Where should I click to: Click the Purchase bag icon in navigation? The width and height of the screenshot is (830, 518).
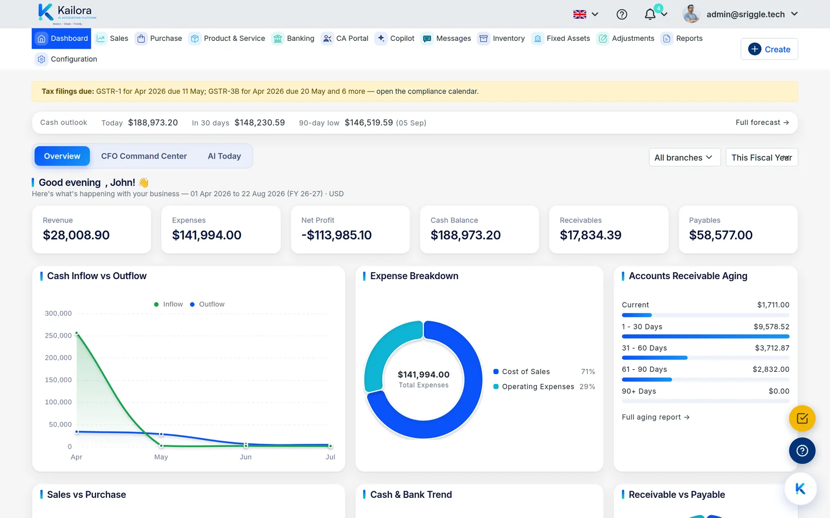(x=141, y=39)
